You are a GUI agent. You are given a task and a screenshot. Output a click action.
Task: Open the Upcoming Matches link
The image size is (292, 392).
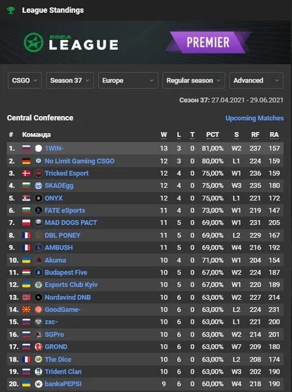point(254,118)
